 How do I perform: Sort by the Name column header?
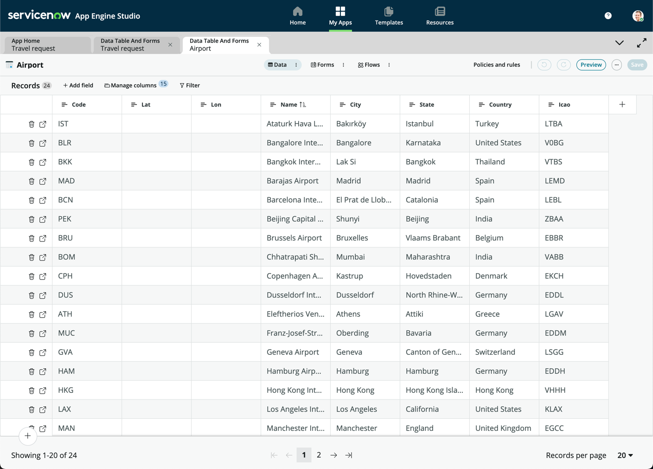[295, 104]
